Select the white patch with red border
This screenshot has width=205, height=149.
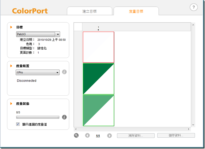point(98,47)
